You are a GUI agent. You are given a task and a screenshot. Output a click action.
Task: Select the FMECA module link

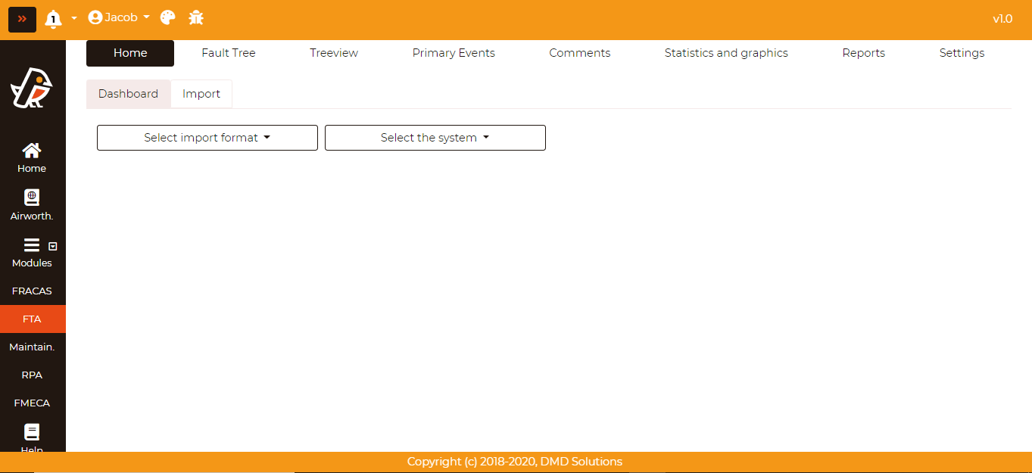(x=32, y=403)
